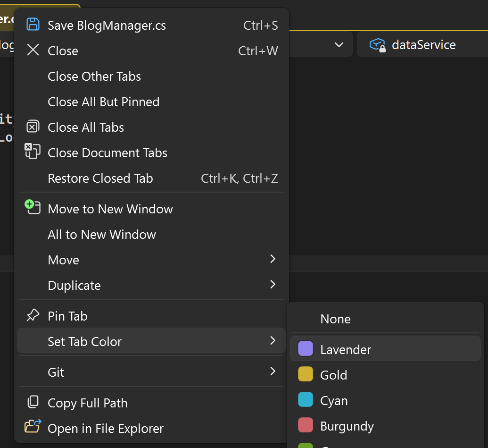Expand the Move submenu chevron

tap(273, 259)
